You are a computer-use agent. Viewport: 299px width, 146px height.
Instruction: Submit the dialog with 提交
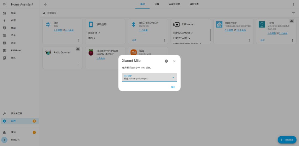coord(173,87)
